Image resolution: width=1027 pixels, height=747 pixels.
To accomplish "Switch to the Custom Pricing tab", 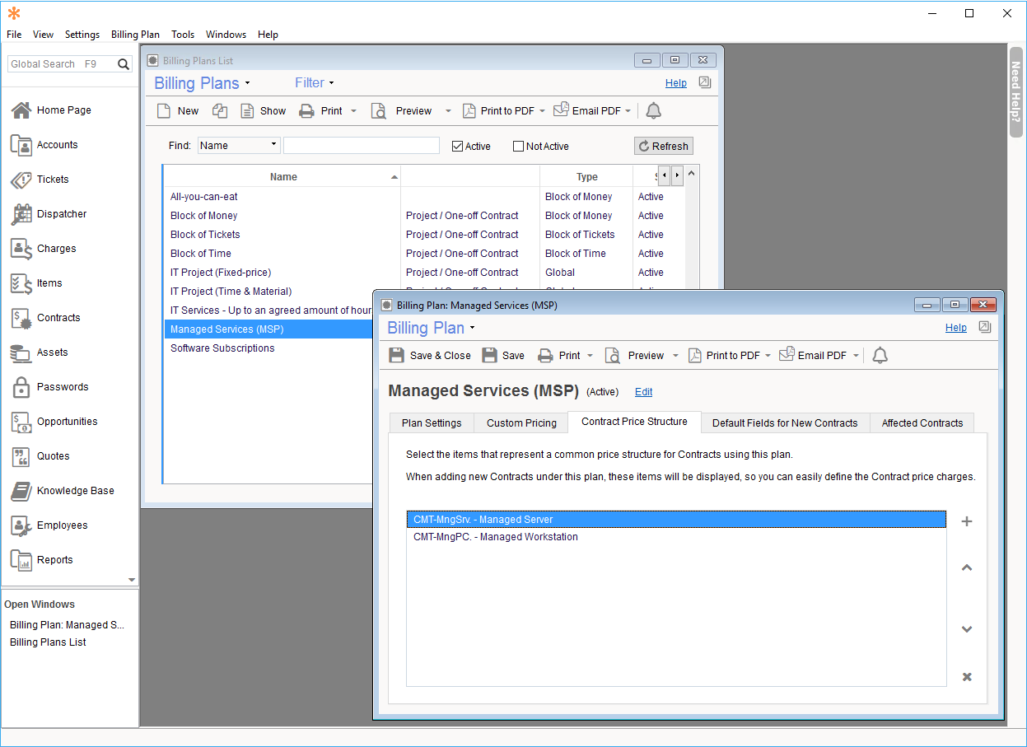I will coord(521,423).
